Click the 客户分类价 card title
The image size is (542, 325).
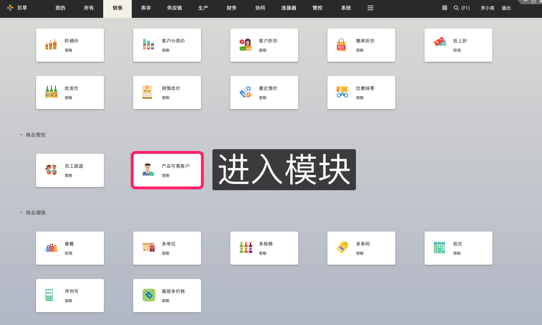pyautogui.click(x=173, y=41)
